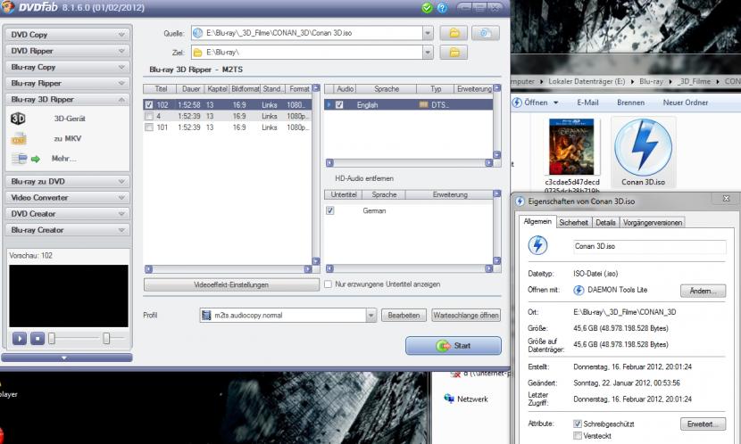This screenshot has width=741, height=444.
Task: Open the Profil dropdown list
Action: (x=370, y=316)
